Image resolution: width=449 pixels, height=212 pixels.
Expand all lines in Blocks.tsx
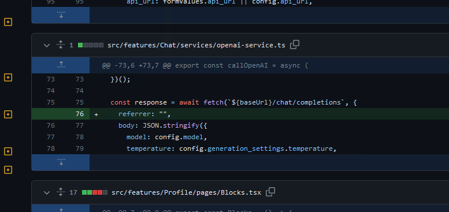(61, 192)
